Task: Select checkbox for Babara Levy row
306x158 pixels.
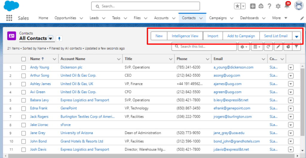Action: click(24, 100)
